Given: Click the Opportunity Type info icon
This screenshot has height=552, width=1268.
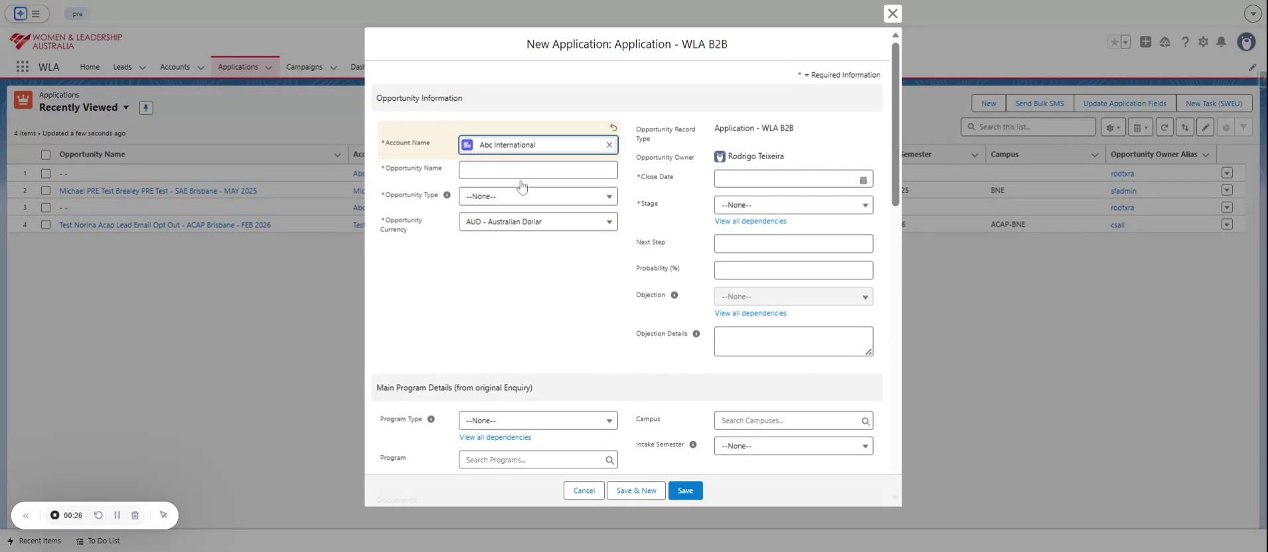Looking at the screenshot, I should tap(447, 195).
